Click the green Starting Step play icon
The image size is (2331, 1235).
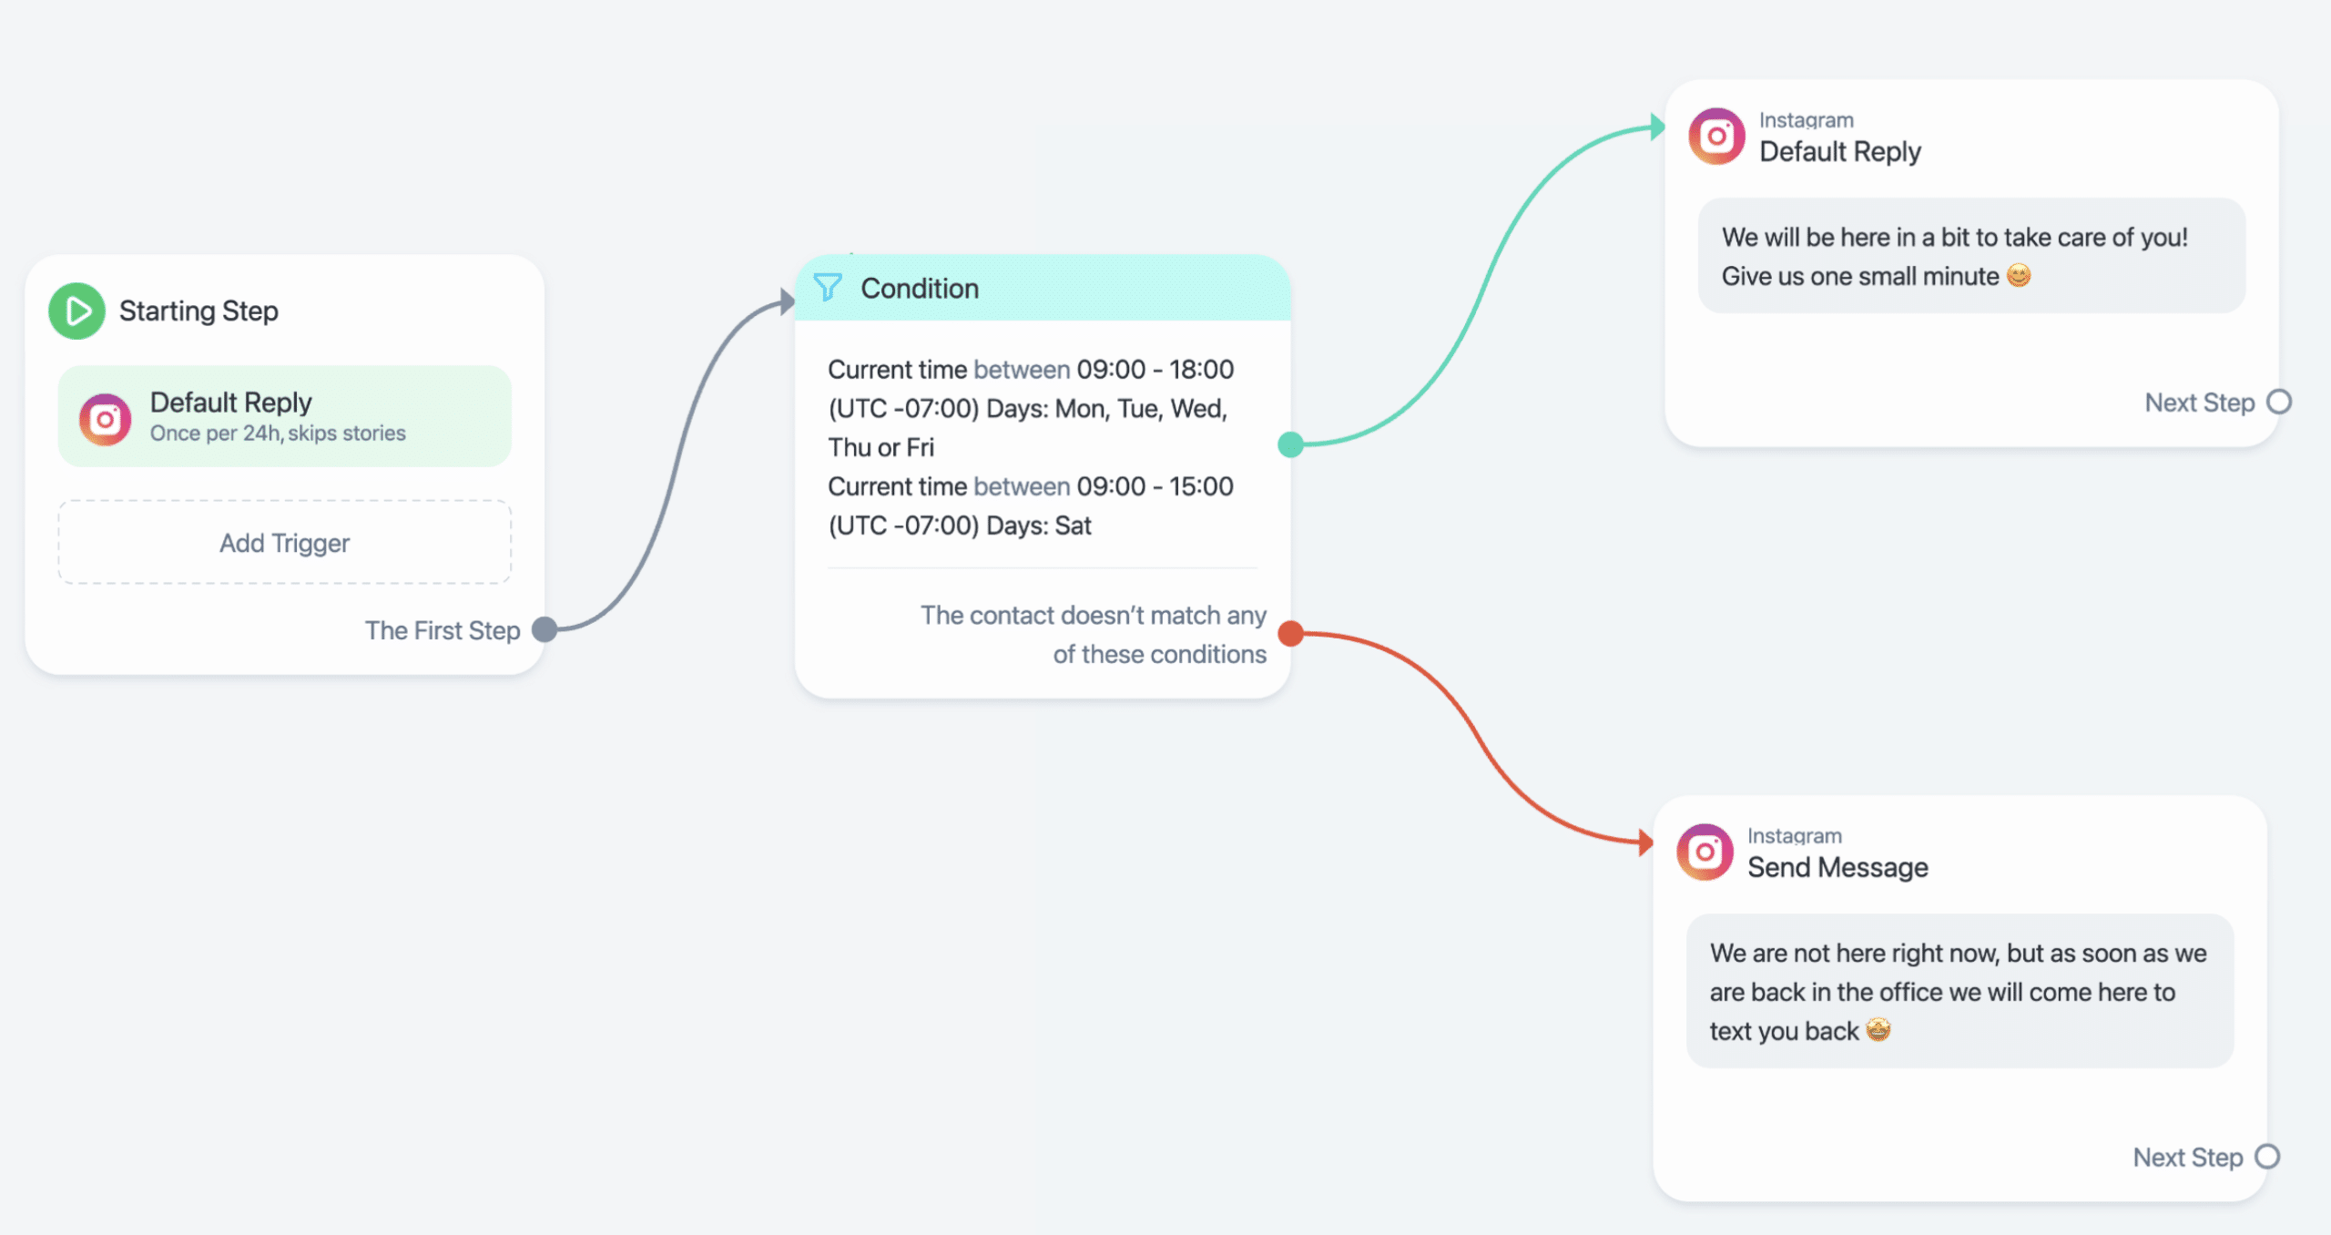76,311
